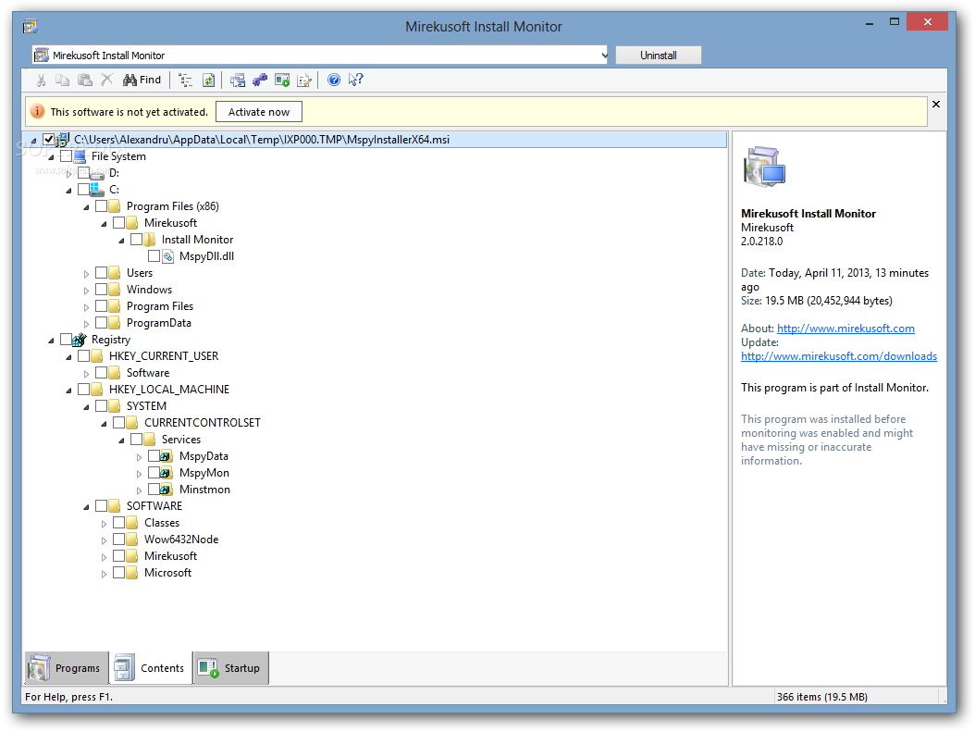Open Help via blue question mark icon

click(x=334, y=80)
